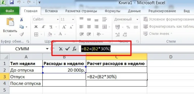Click the Wrap Text icon
The width and height of the screenshot is (194, 94).
105,19
